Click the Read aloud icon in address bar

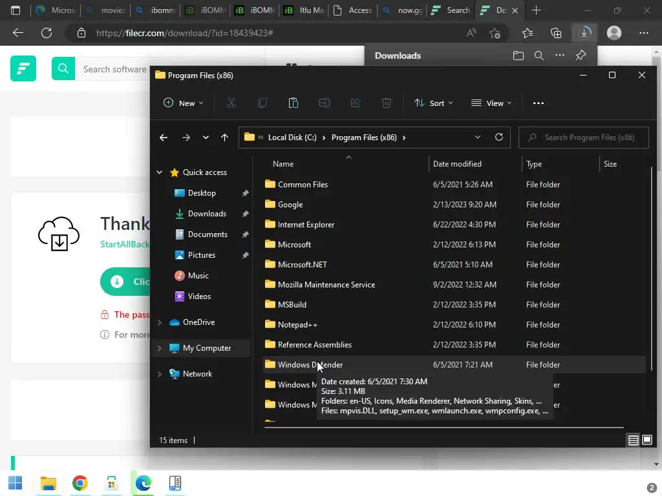(471, 33)
